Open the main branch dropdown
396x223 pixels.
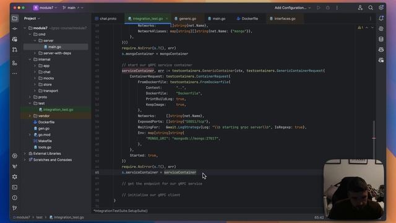(x=73, y=8)
